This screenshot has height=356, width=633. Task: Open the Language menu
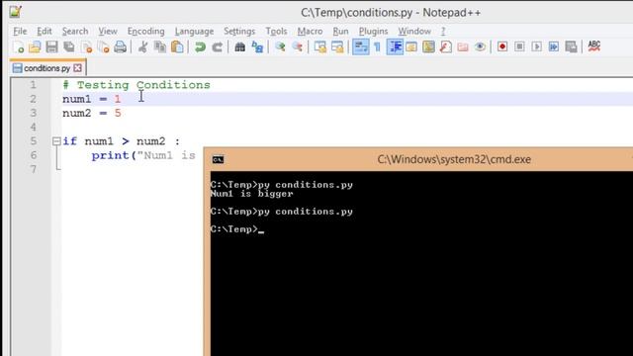(194, 31)
